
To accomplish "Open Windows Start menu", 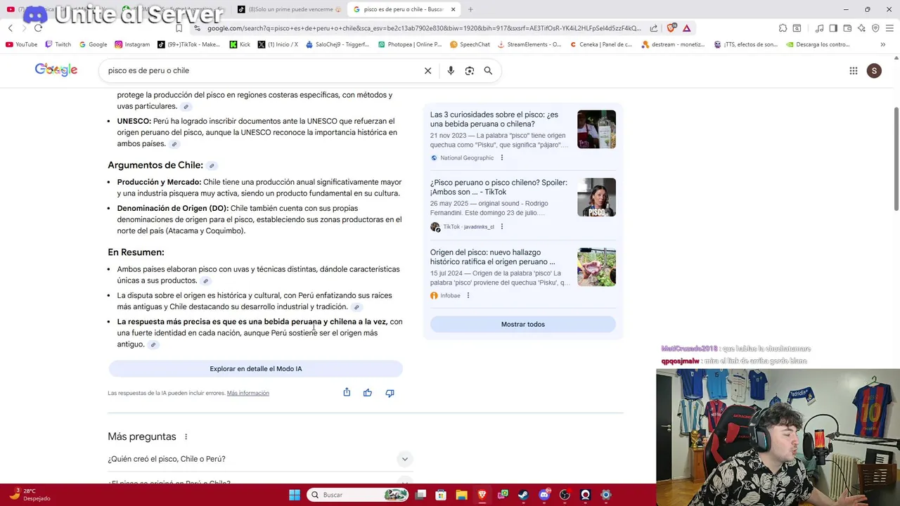I will coord(295,495).
